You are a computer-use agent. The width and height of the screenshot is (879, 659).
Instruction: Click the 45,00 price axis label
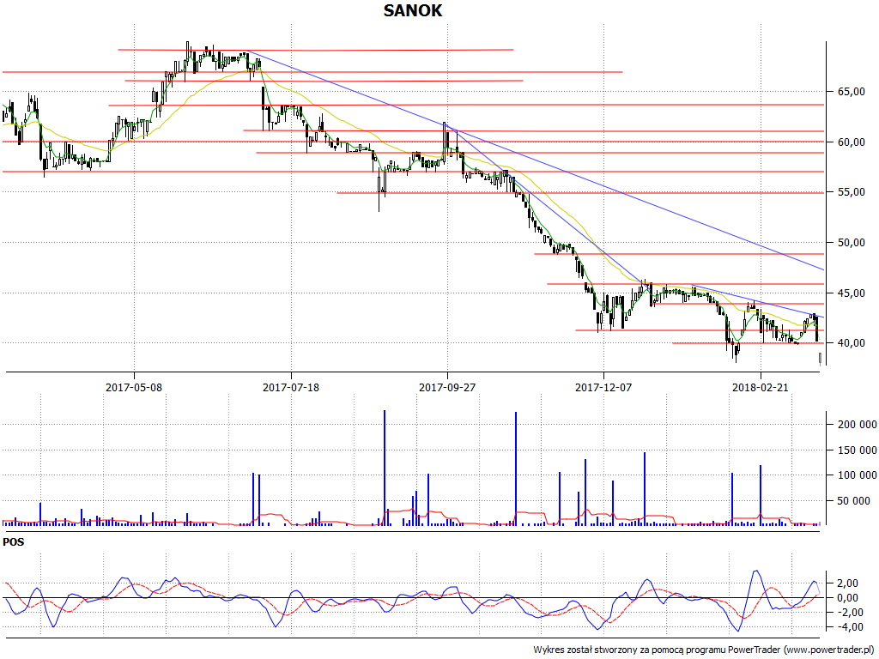click(851, 293)
